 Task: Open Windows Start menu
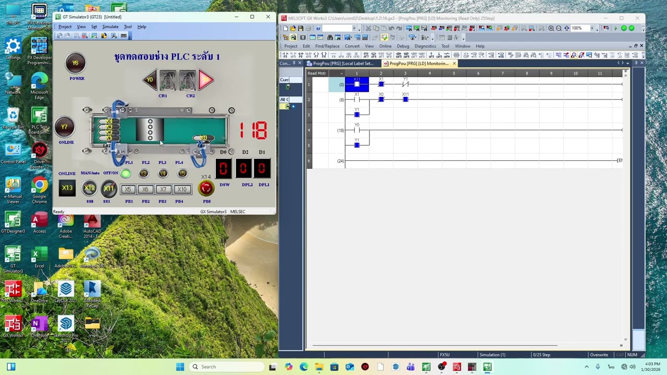click(x=180, y=367)
